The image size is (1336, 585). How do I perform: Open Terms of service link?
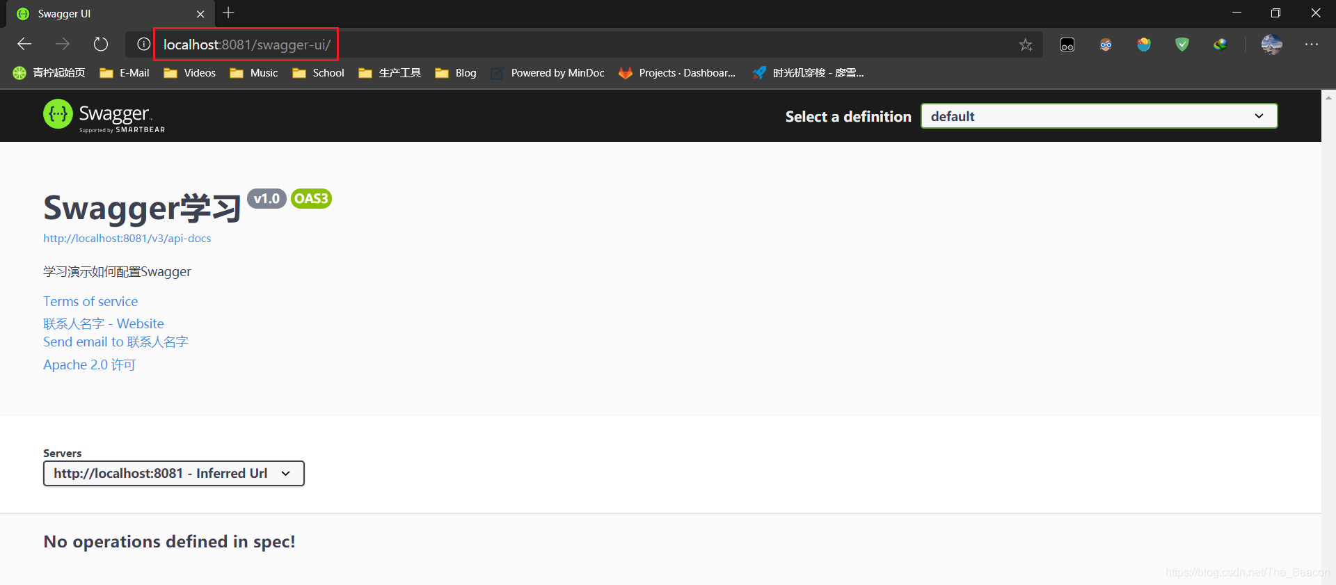coord(90,301)
